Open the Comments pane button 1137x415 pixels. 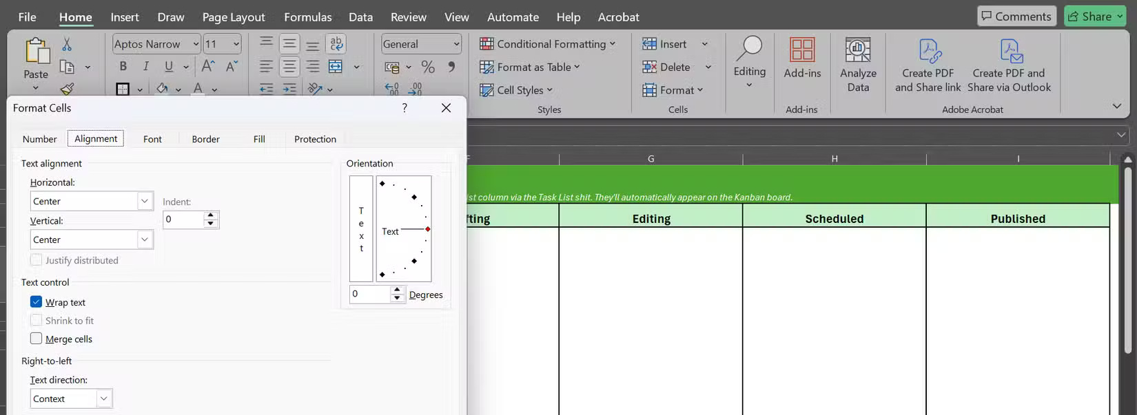(1016, 17)
